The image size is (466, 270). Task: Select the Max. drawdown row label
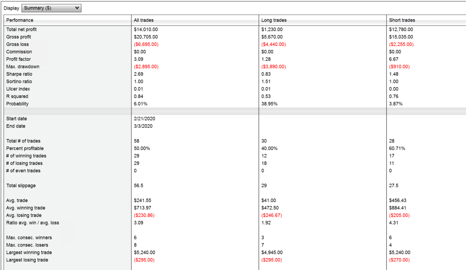tap(23, 67)
